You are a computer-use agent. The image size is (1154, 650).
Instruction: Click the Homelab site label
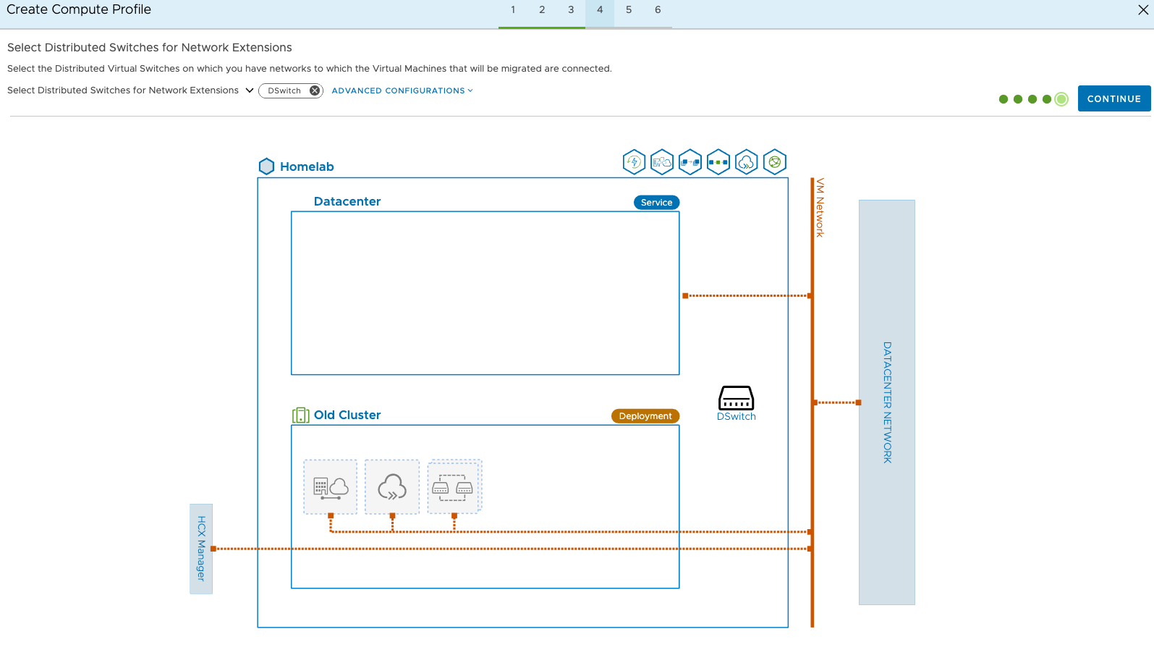[x=307, y=166]
